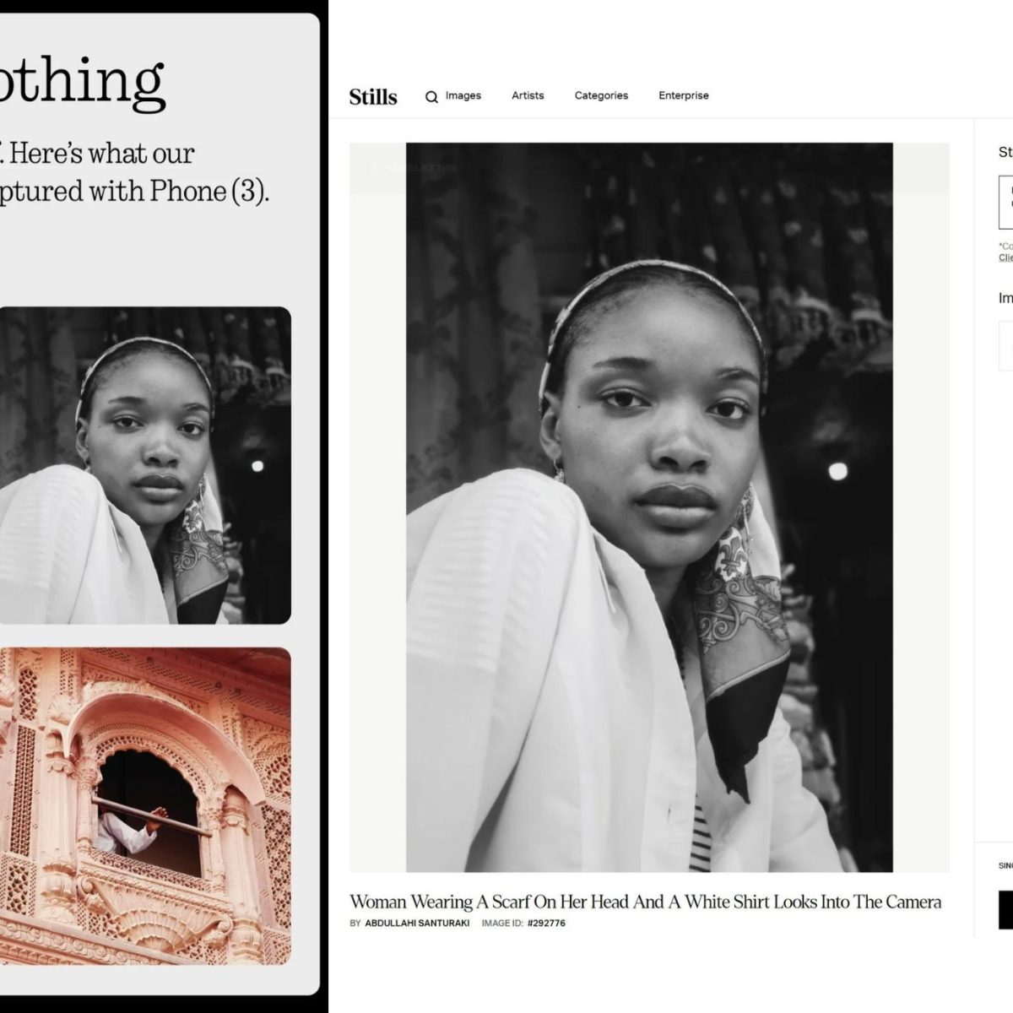Click the black button at bottom right
The height and width of the screenshot is (1013, 1013).
(1005, 909)
